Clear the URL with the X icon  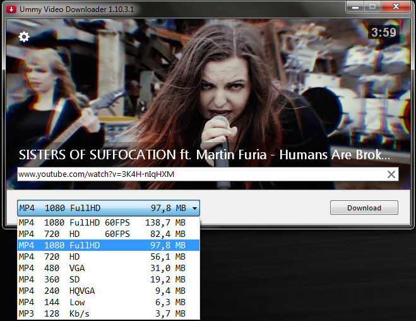coord(391,174)
